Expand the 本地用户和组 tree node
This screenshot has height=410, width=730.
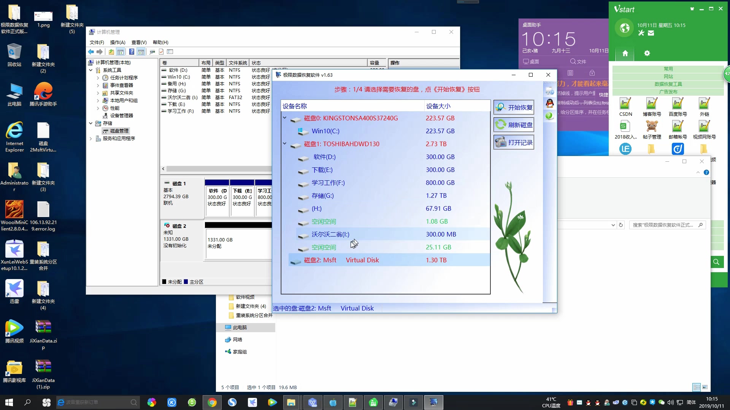coord(98,100)
